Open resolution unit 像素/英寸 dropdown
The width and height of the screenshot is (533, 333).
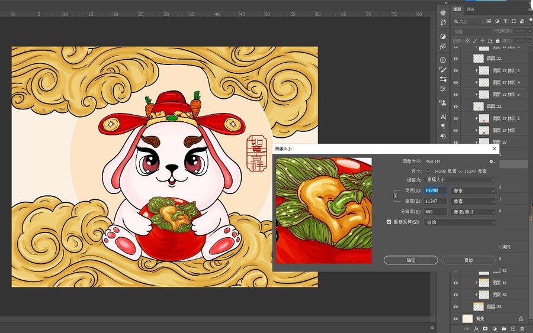click(x=473, y=212)
